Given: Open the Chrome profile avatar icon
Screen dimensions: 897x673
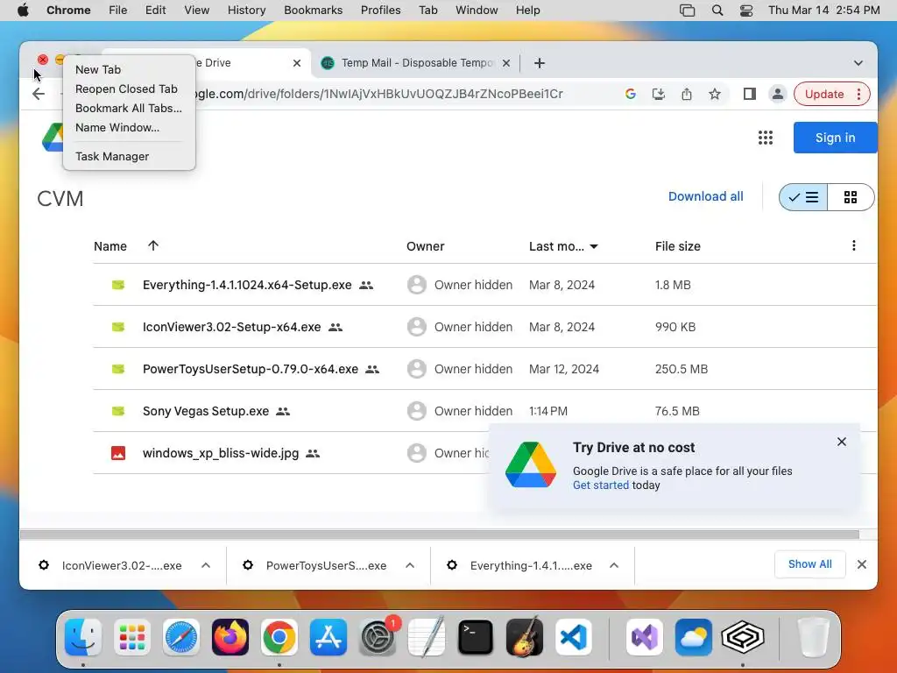Looking at the screenshot, I should tap(778, 94).
